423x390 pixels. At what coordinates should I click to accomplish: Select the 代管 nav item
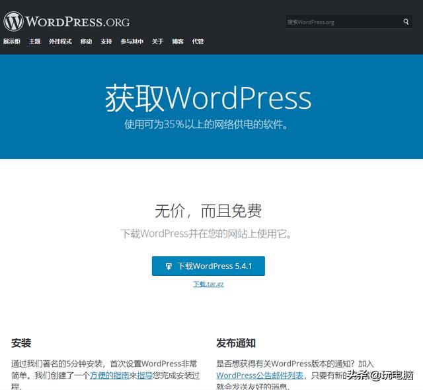point(198,42)
